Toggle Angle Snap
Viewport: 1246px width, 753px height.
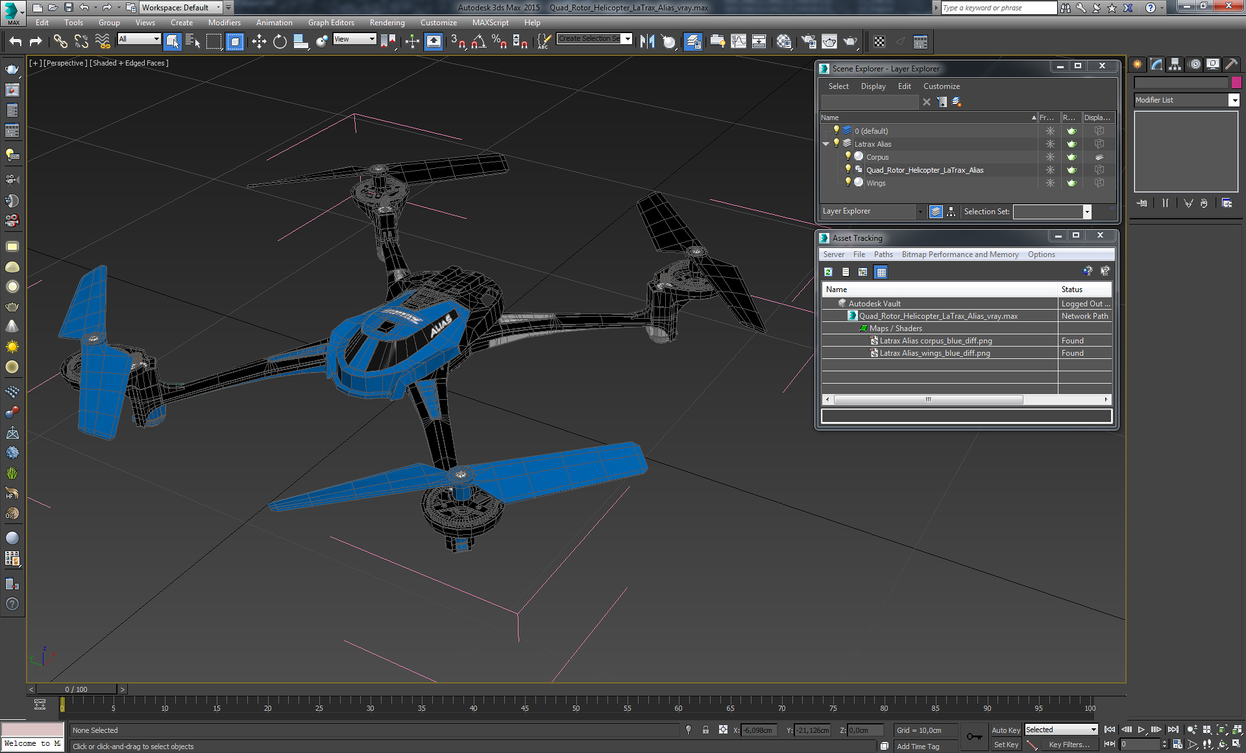click(479, 42)
